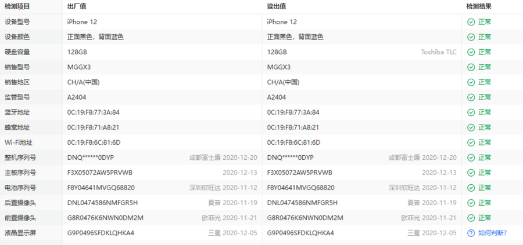Click the green check icon for 整机序列号
The height and width of the screenshot is (245, 523).
point(471,158)
